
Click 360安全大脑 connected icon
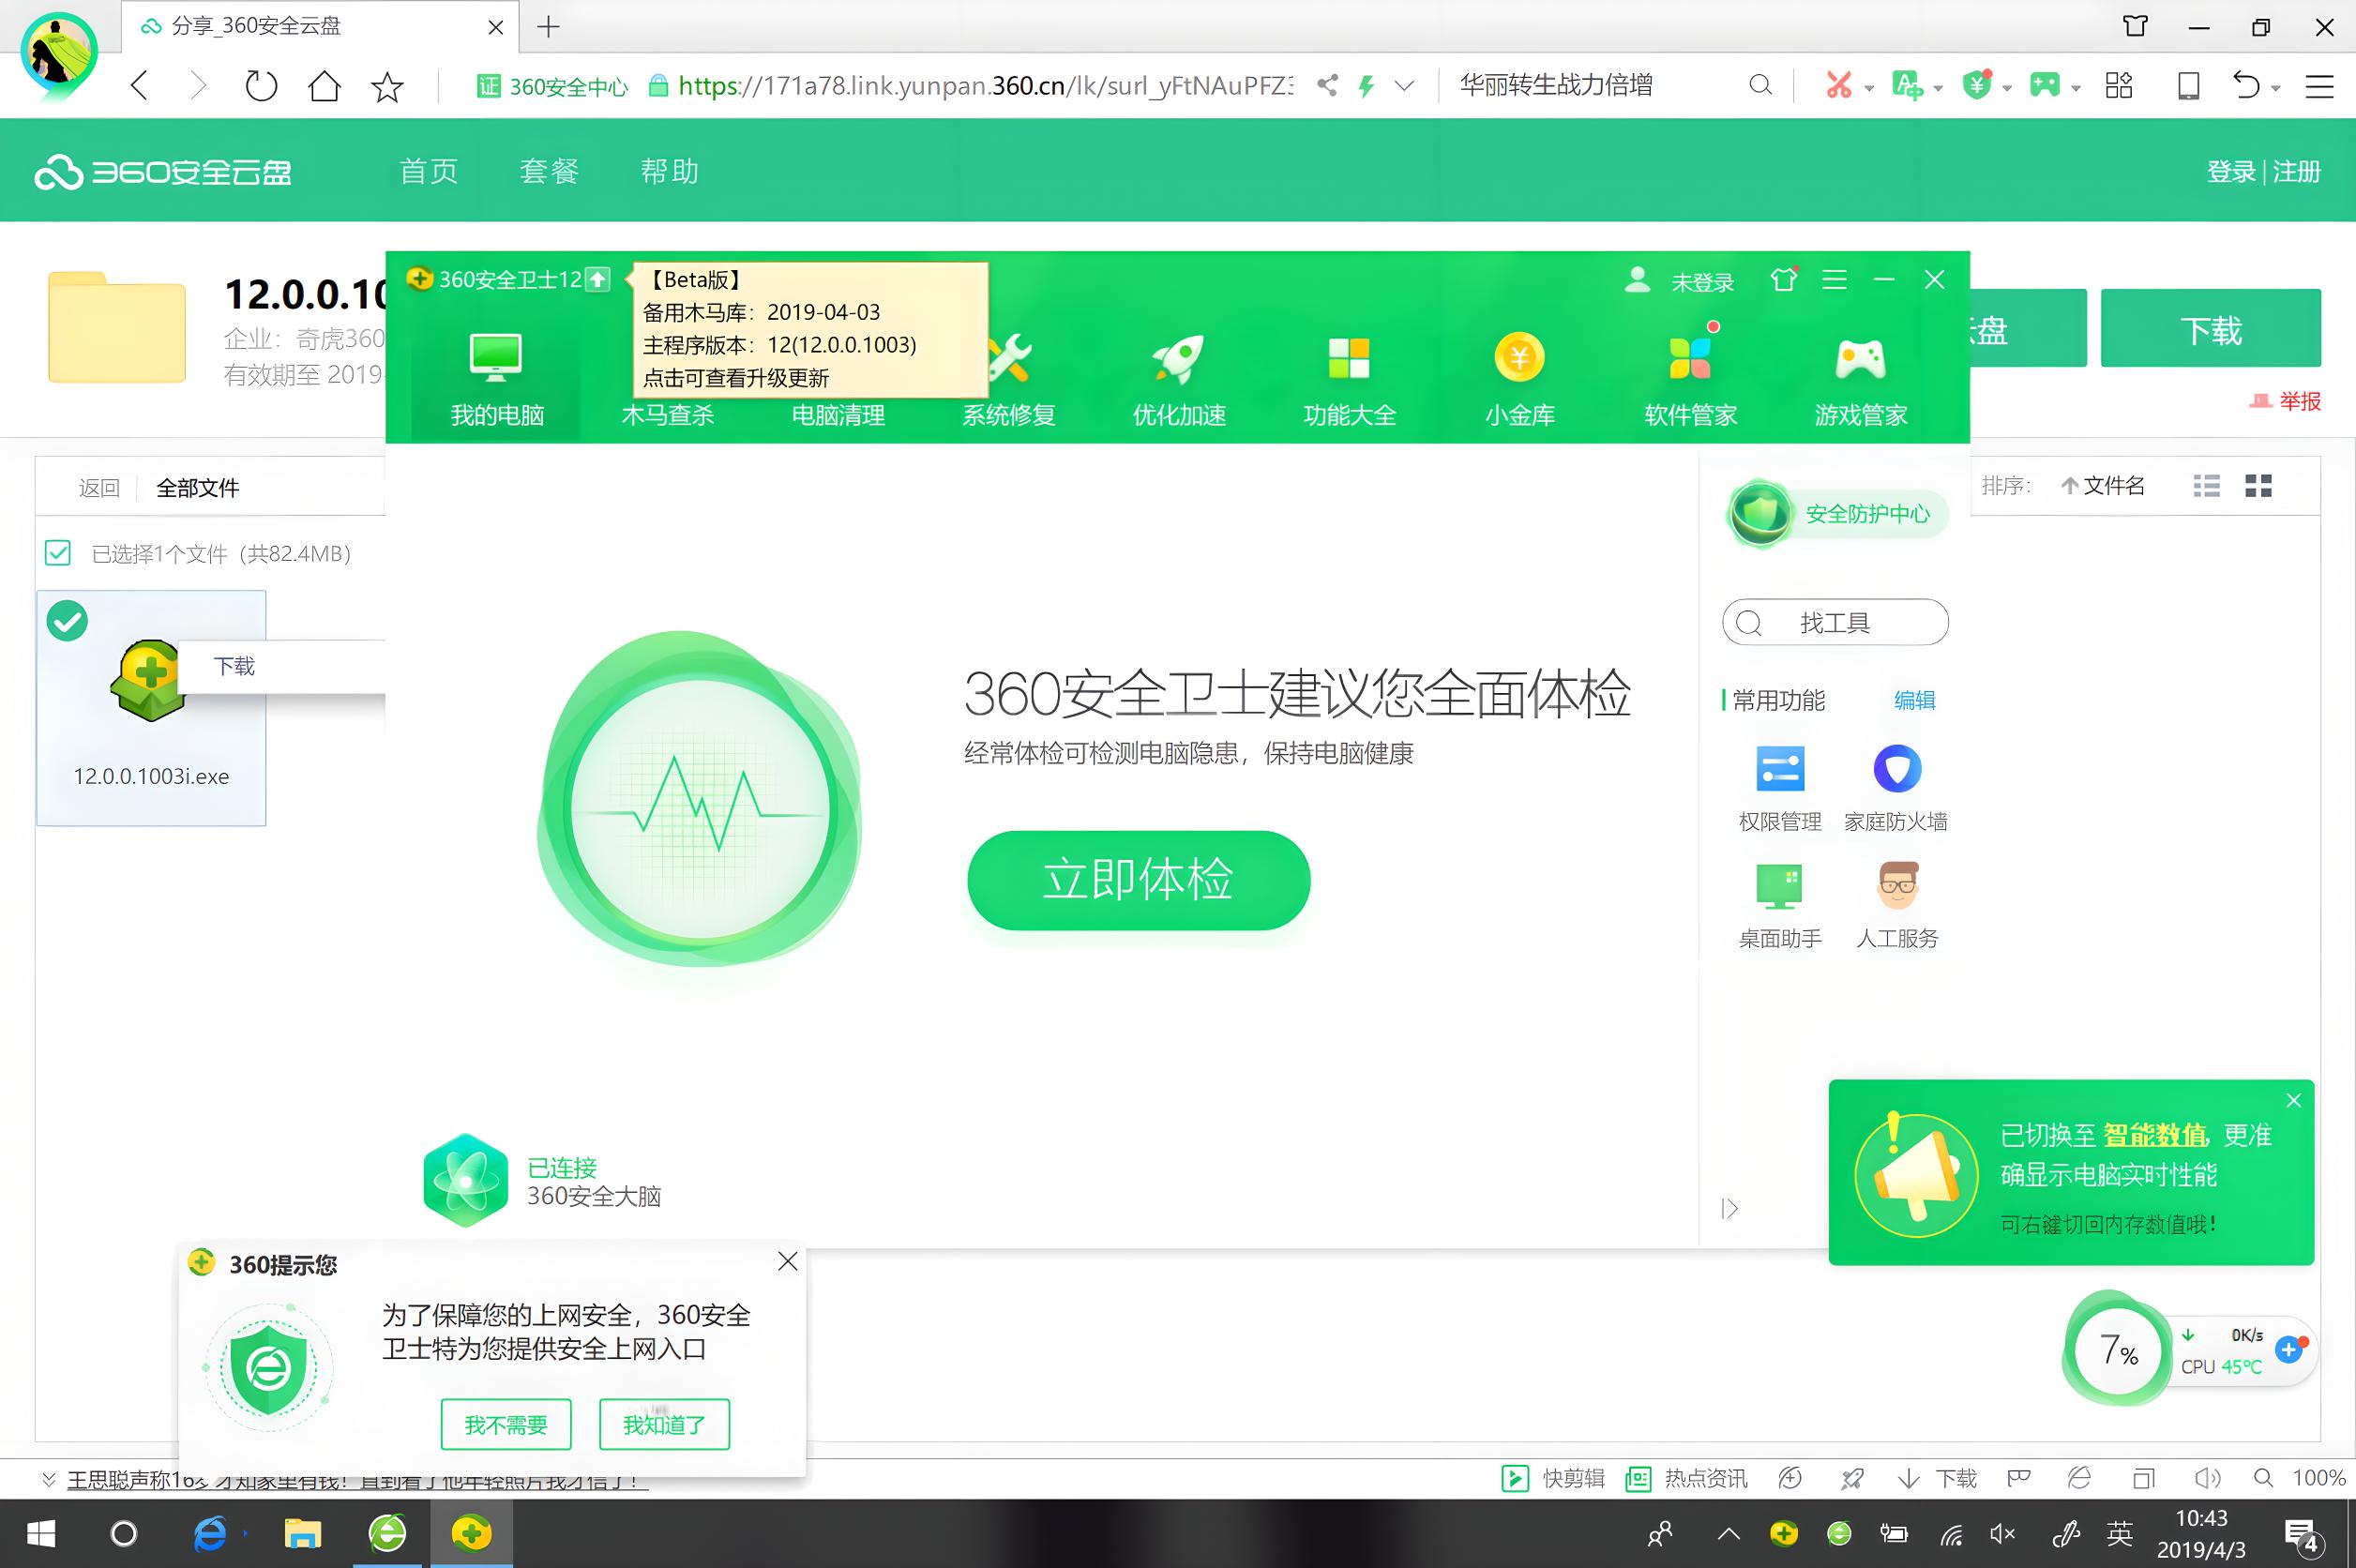tap(465, 1181)
